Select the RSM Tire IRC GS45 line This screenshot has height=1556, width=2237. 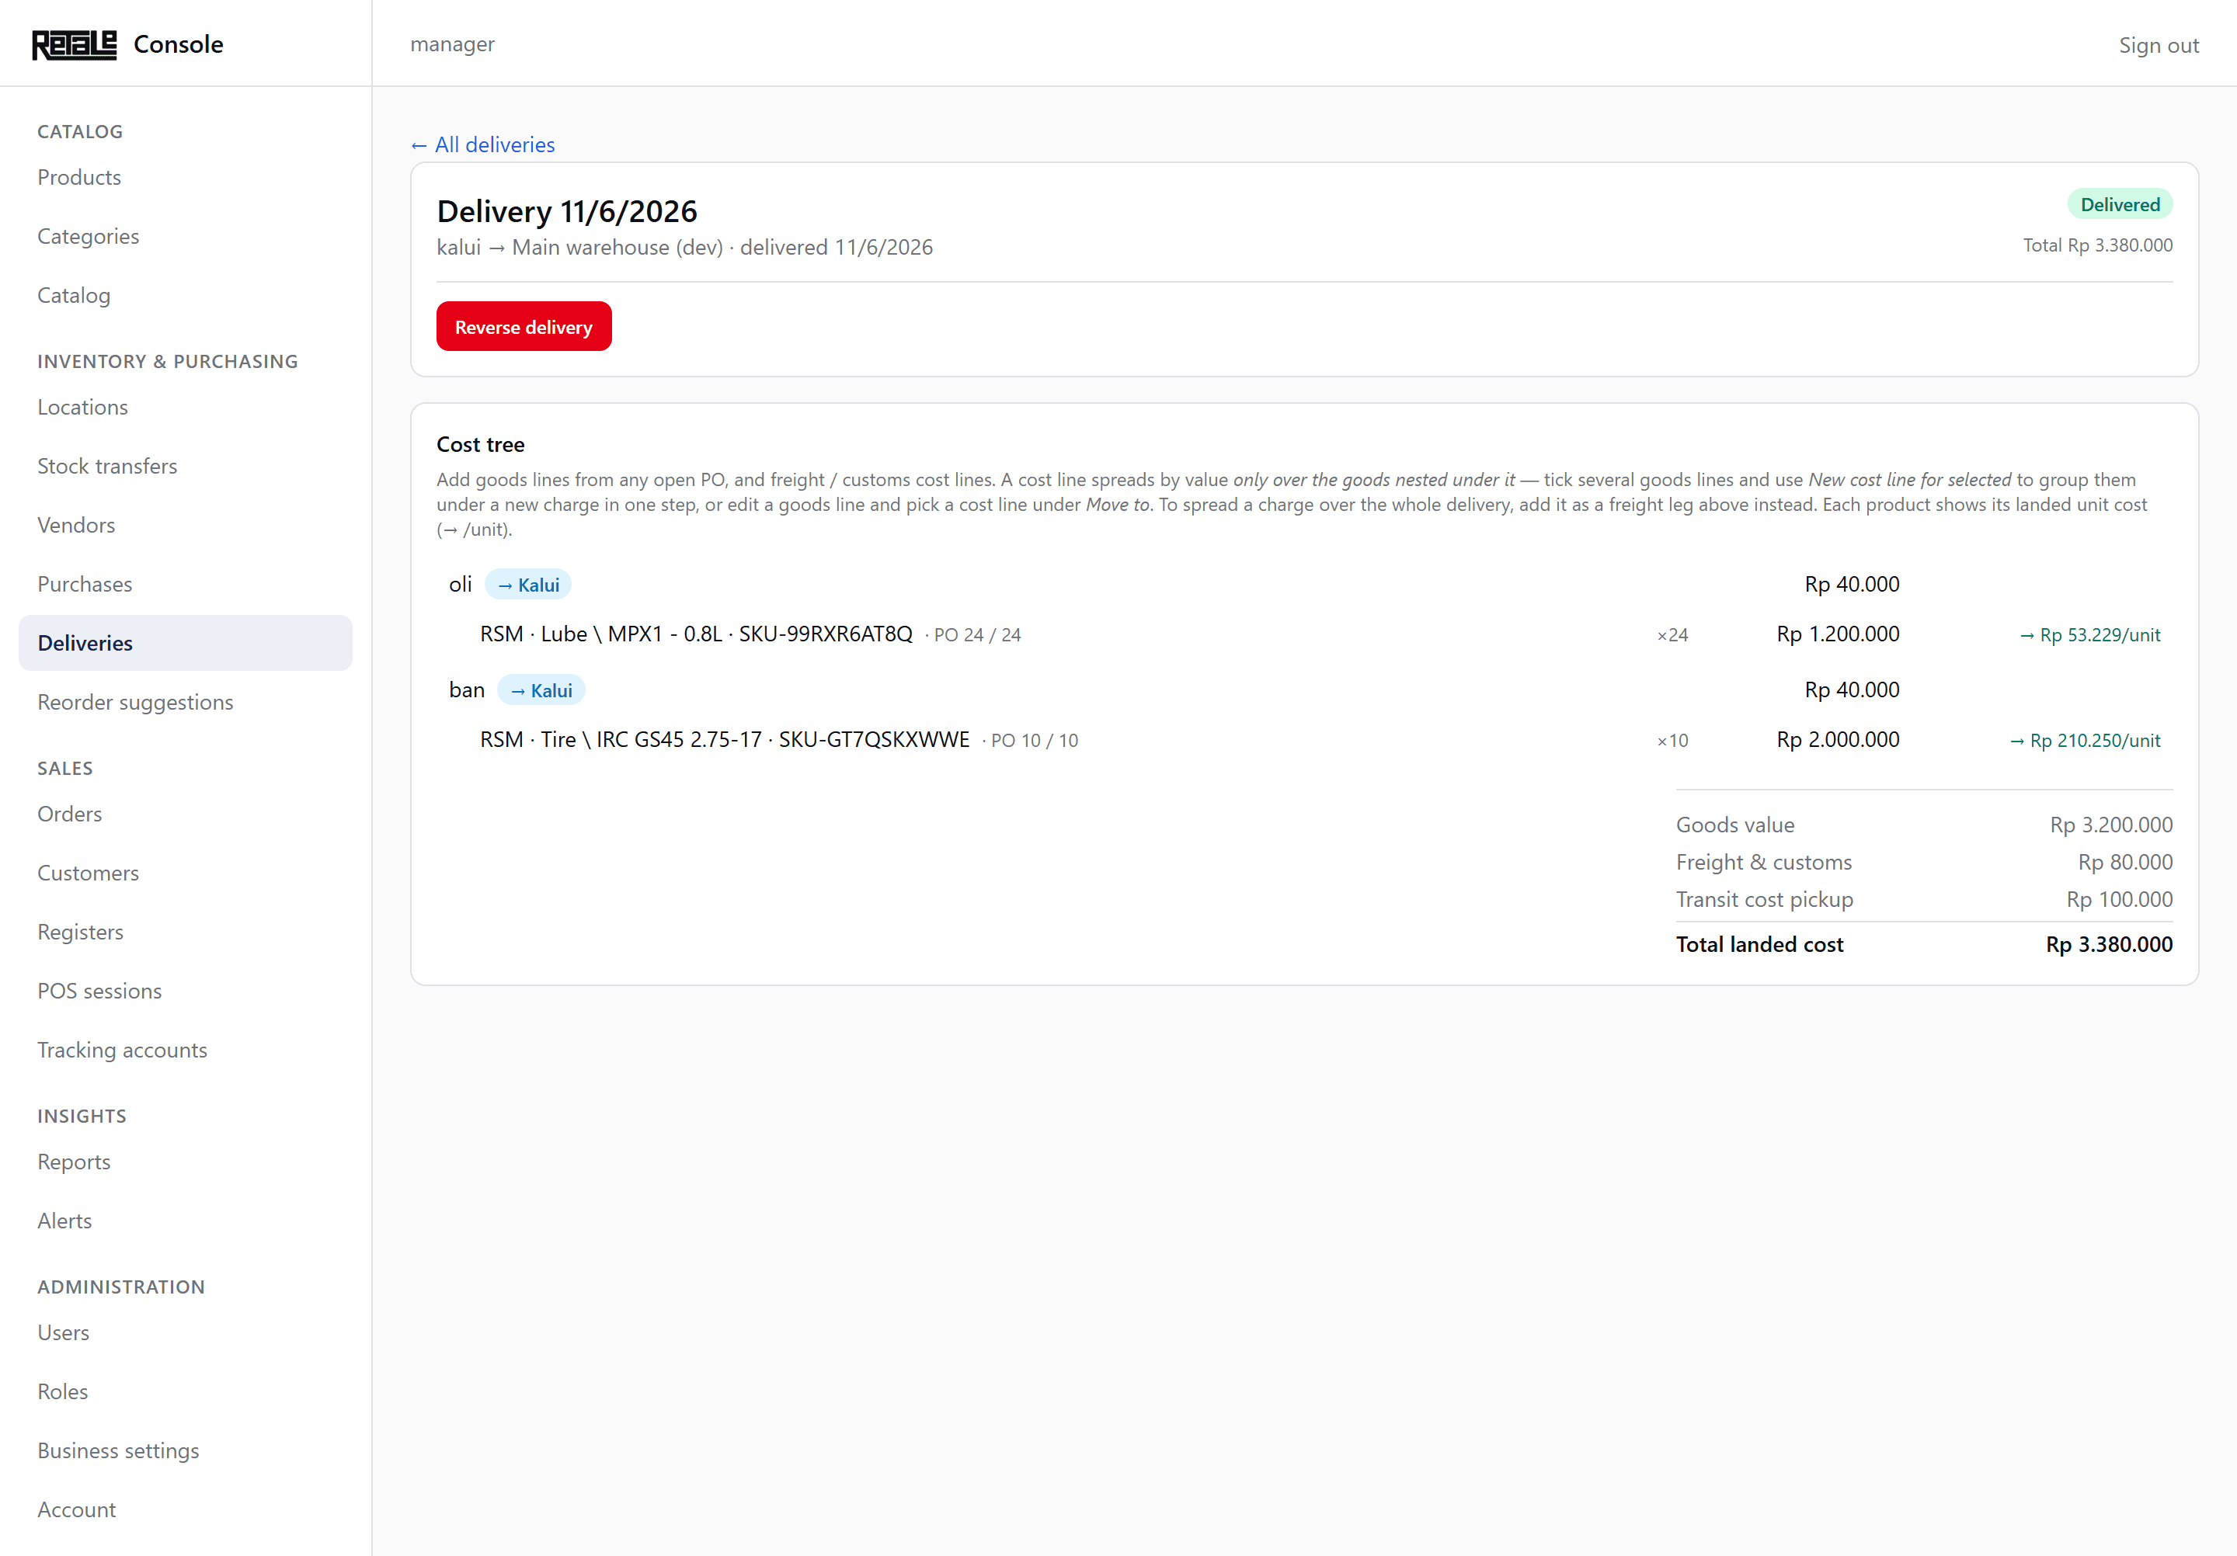[724, 740]
